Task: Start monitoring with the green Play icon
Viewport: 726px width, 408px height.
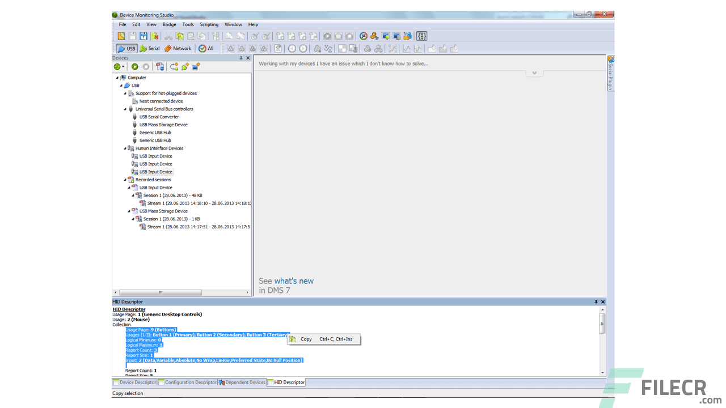Action: pos(135,66)
